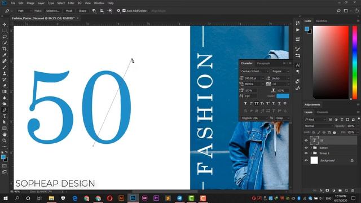Screen dimensions: 361x203
Task: Open the Path mode dropdown
Action: point(24,11)
